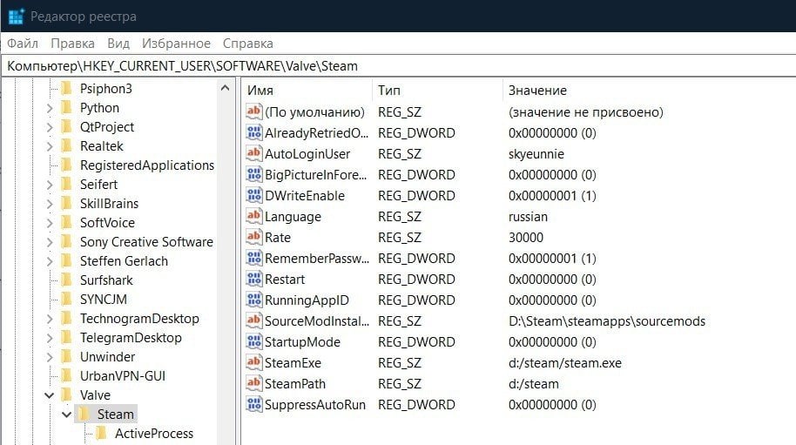Click the Registry Editor app icon in title bar
The height and width of the screenshot is (445, 796).
17,17
